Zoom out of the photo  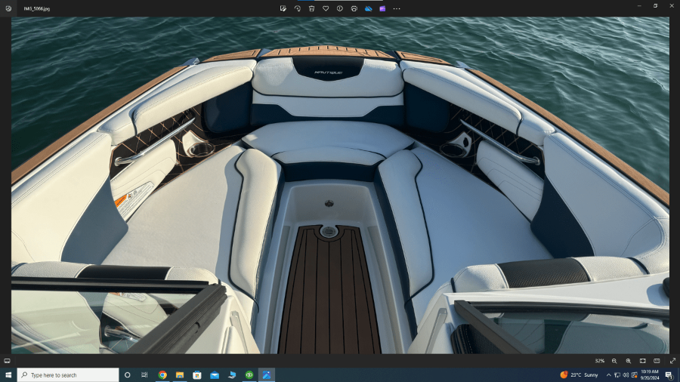click(614, 361)
